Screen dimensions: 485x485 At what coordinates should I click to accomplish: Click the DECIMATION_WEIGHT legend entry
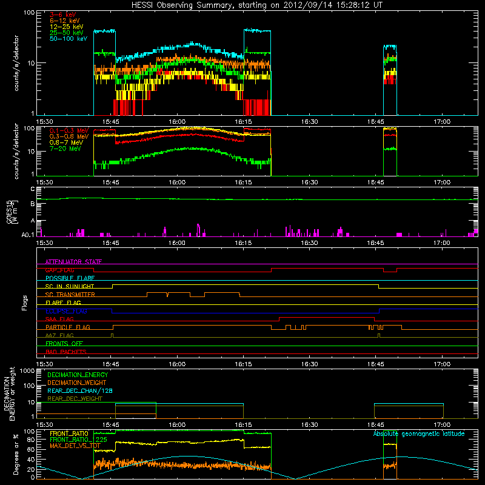tap(77, 383)
